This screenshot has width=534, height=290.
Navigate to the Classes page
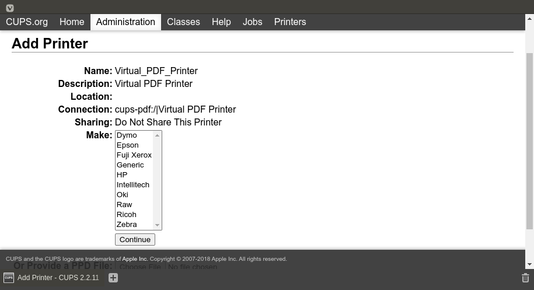pos(183,22)
